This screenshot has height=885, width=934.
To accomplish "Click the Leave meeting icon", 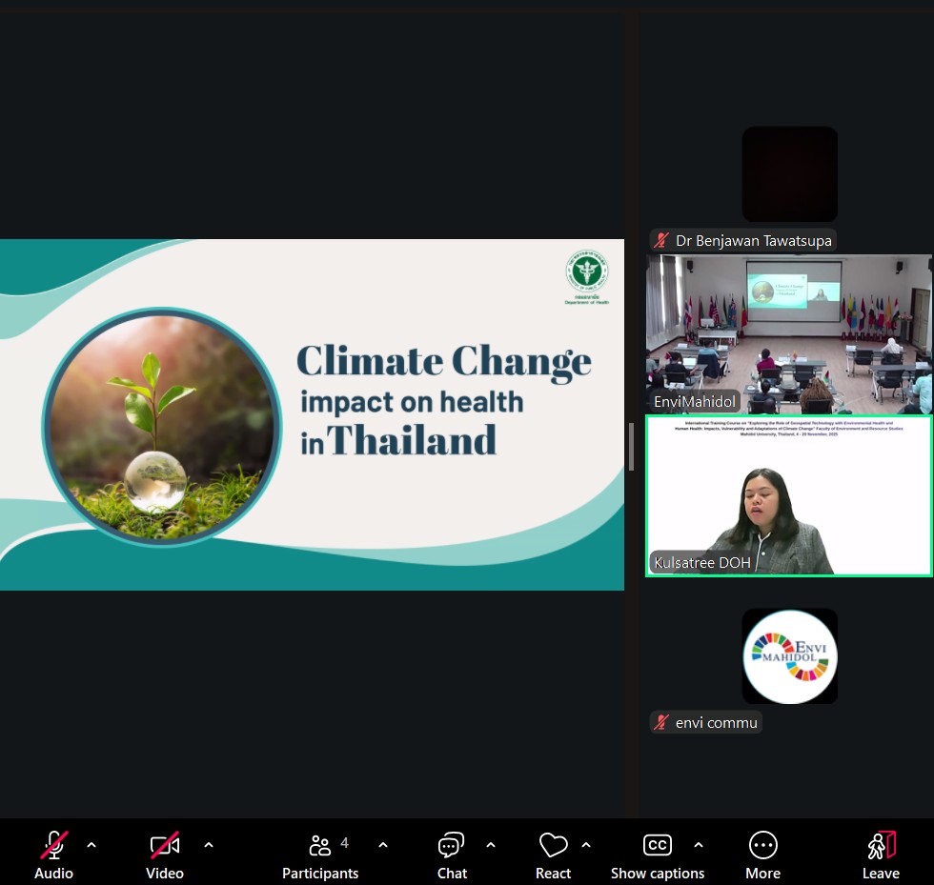I will pos(881,846).
